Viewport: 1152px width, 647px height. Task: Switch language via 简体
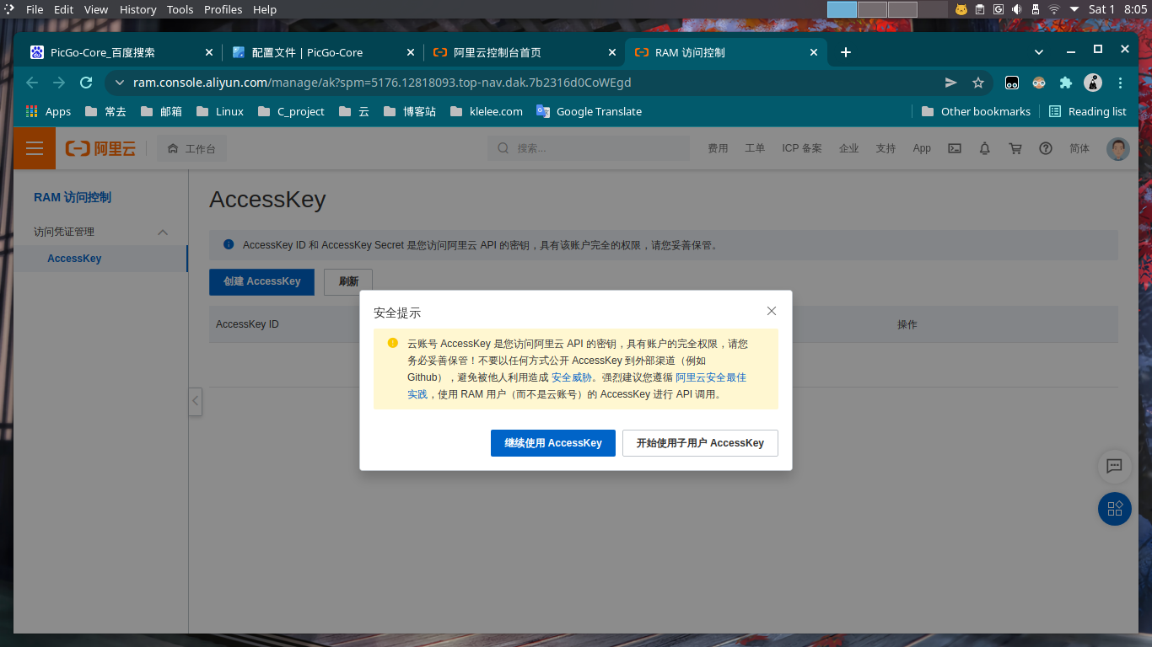pyautogui.click(x=1079, y=148)
